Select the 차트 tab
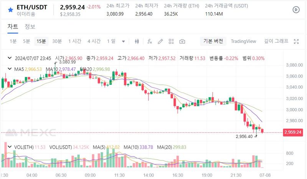 point(13,26)
